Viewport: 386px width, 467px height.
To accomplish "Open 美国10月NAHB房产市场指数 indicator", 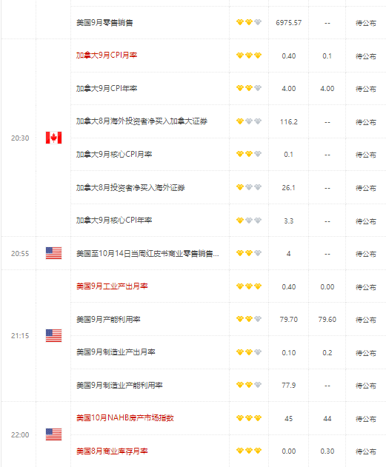I will coord(125,418).
